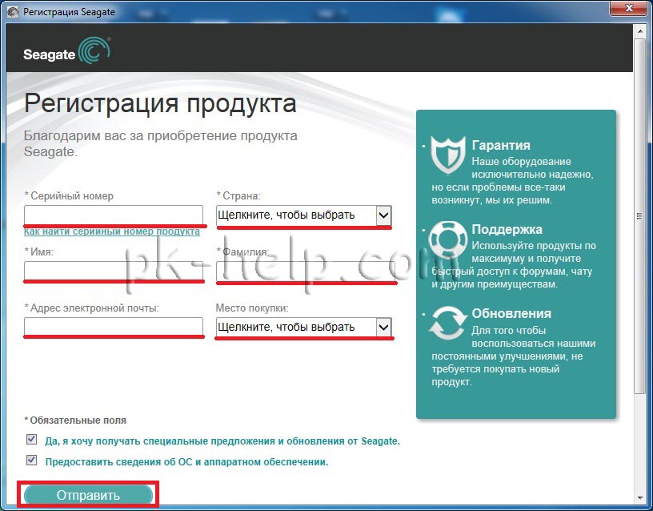Click the 'Да, я хочу получать специальные предложения' label

222,441
